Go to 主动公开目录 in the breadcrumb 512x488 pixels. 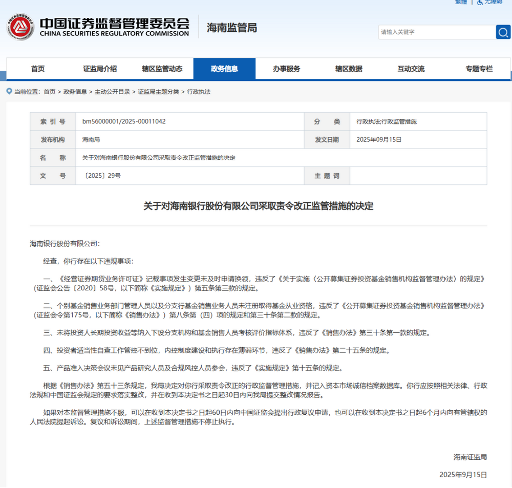(112, 92)
